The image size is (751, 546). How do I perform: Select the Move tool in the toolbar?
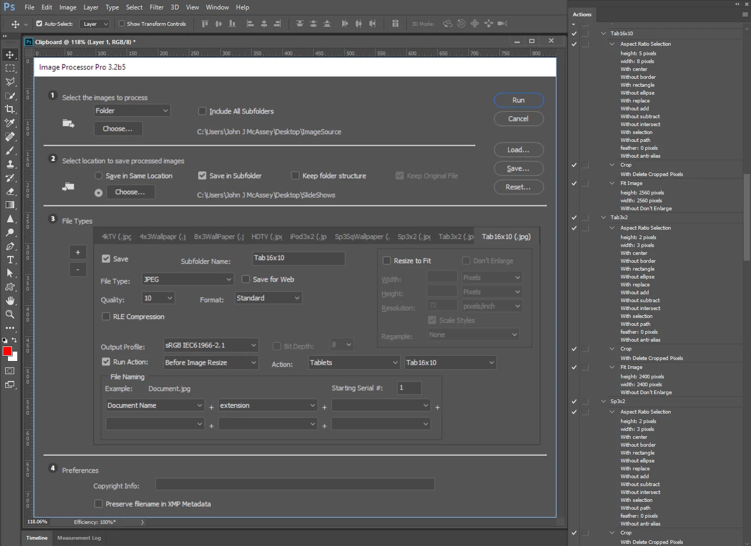(x=10, y=55)
